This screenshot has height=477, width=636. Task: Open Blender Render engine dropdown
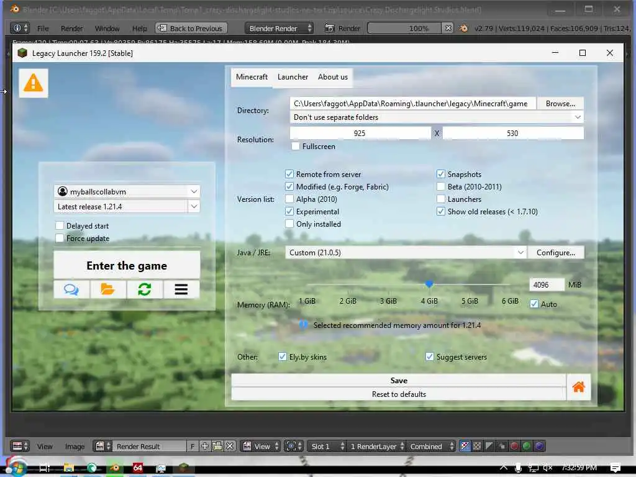pyautogui.click(x=279, y=28)
